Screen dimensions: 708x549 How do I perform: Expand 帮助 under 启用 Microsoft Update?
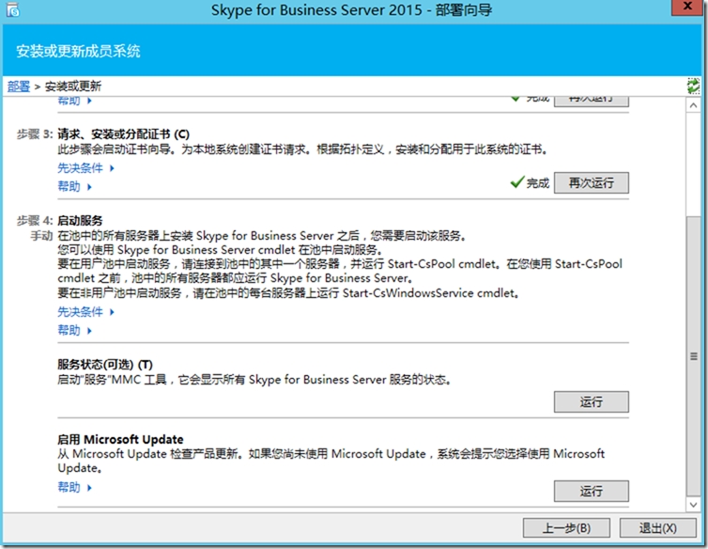tap(74, 487)
